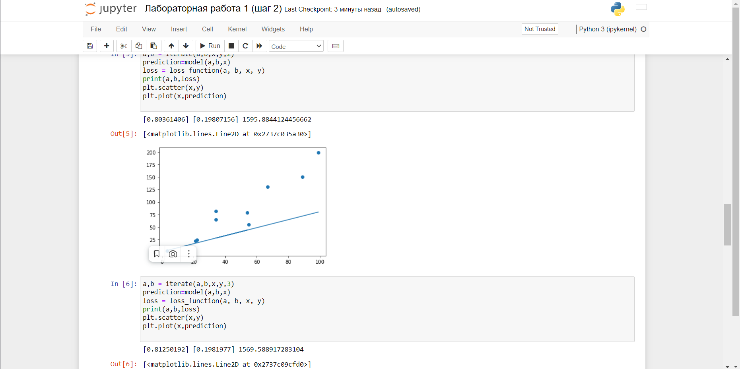Interrupt the kernel
Screen dimensions: 740x369
(231, 46)
